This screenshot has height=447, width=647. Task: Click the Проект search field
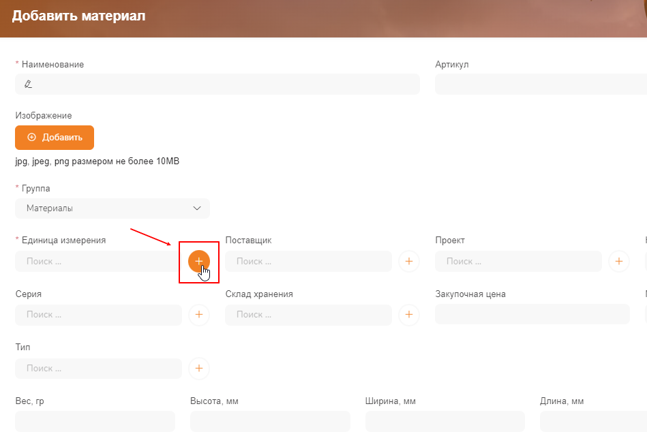(x=518, y=261)
